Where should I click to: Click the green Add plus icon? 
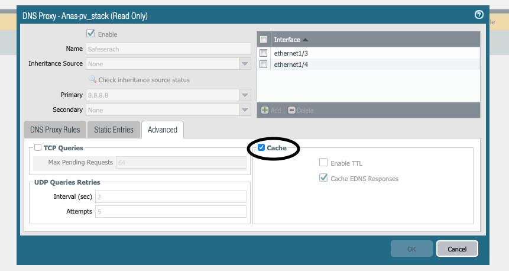click(x=265, y=110)
